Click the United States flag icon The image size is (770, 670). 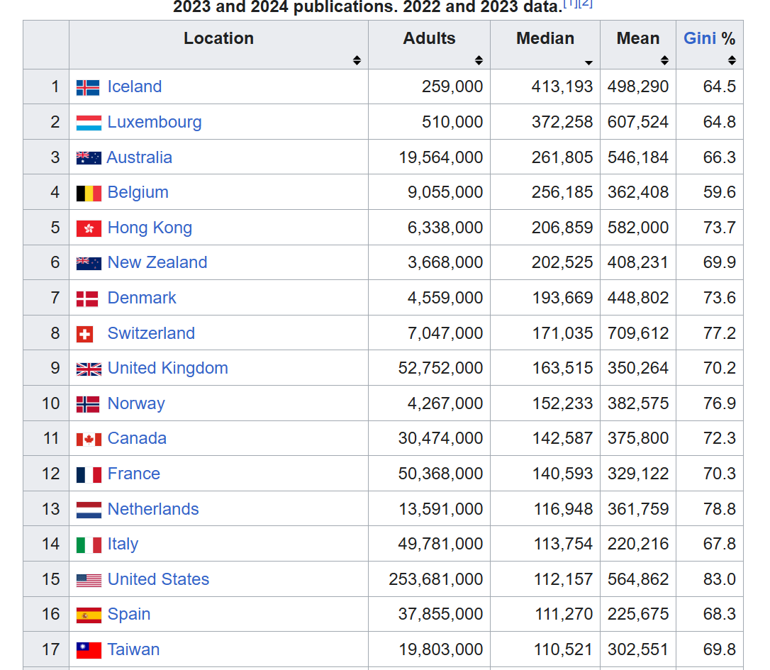[x=89, y=580]
